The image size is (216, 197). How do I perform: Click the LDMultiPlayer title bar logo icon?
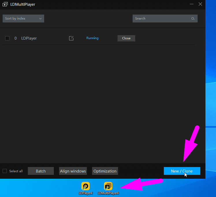5,4
